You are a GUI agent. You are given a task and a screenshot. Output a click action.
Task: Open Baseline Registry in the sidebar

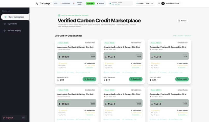pos(15,31)
